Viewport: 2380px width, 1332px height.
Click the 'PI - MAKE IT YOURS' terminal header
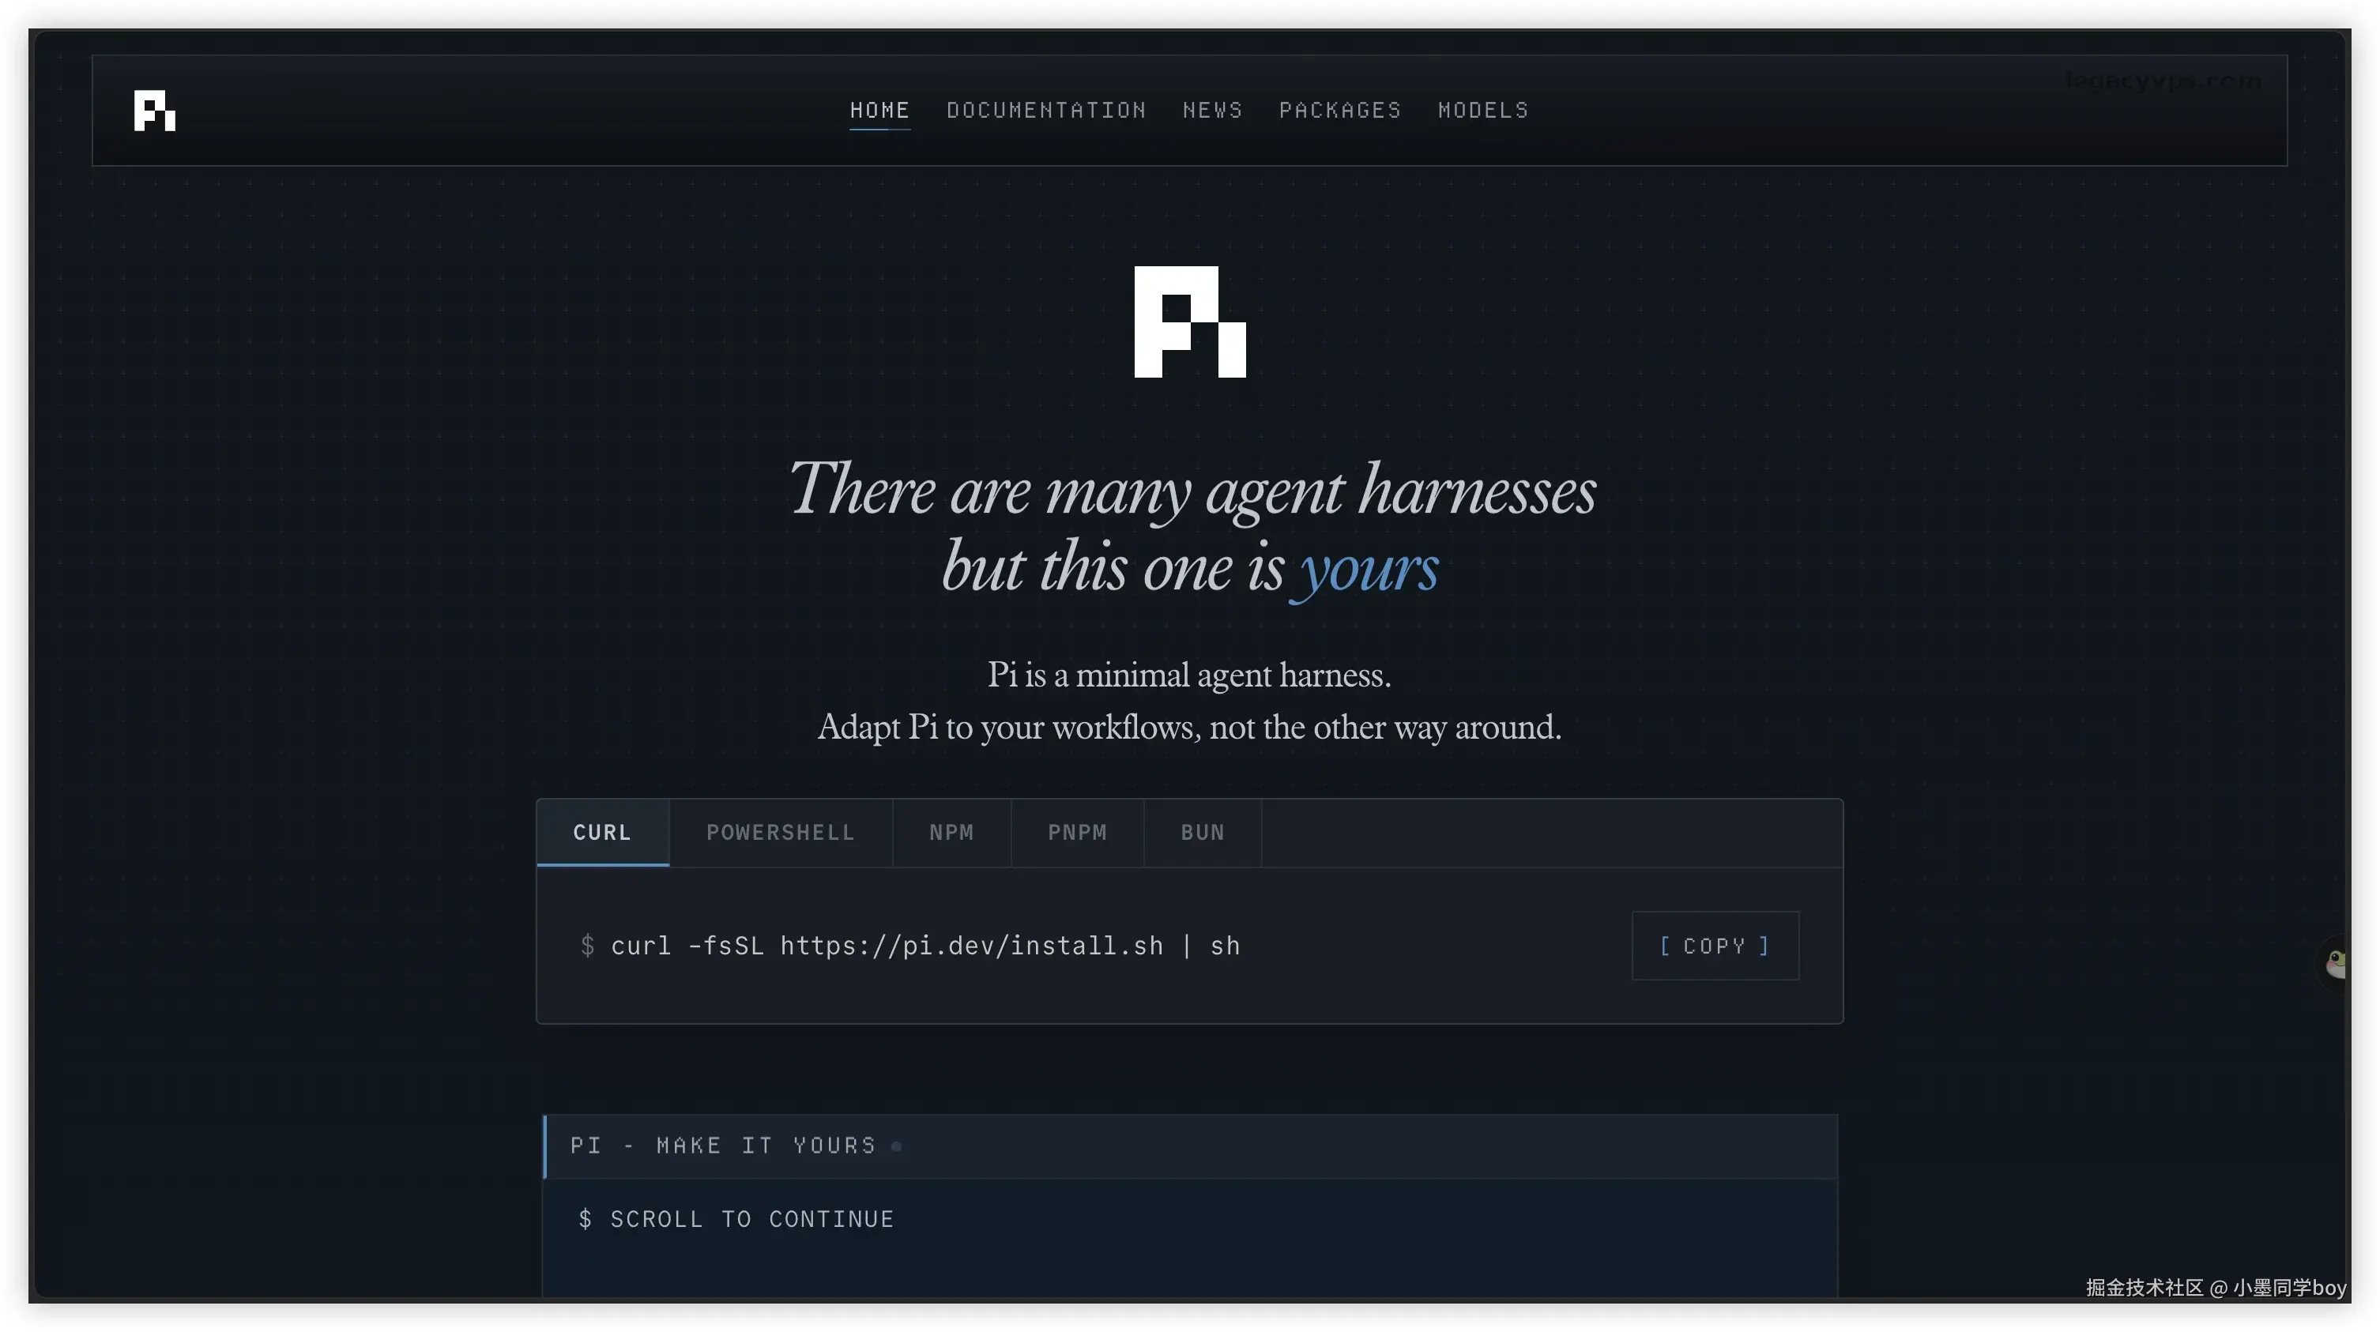1190,1146
